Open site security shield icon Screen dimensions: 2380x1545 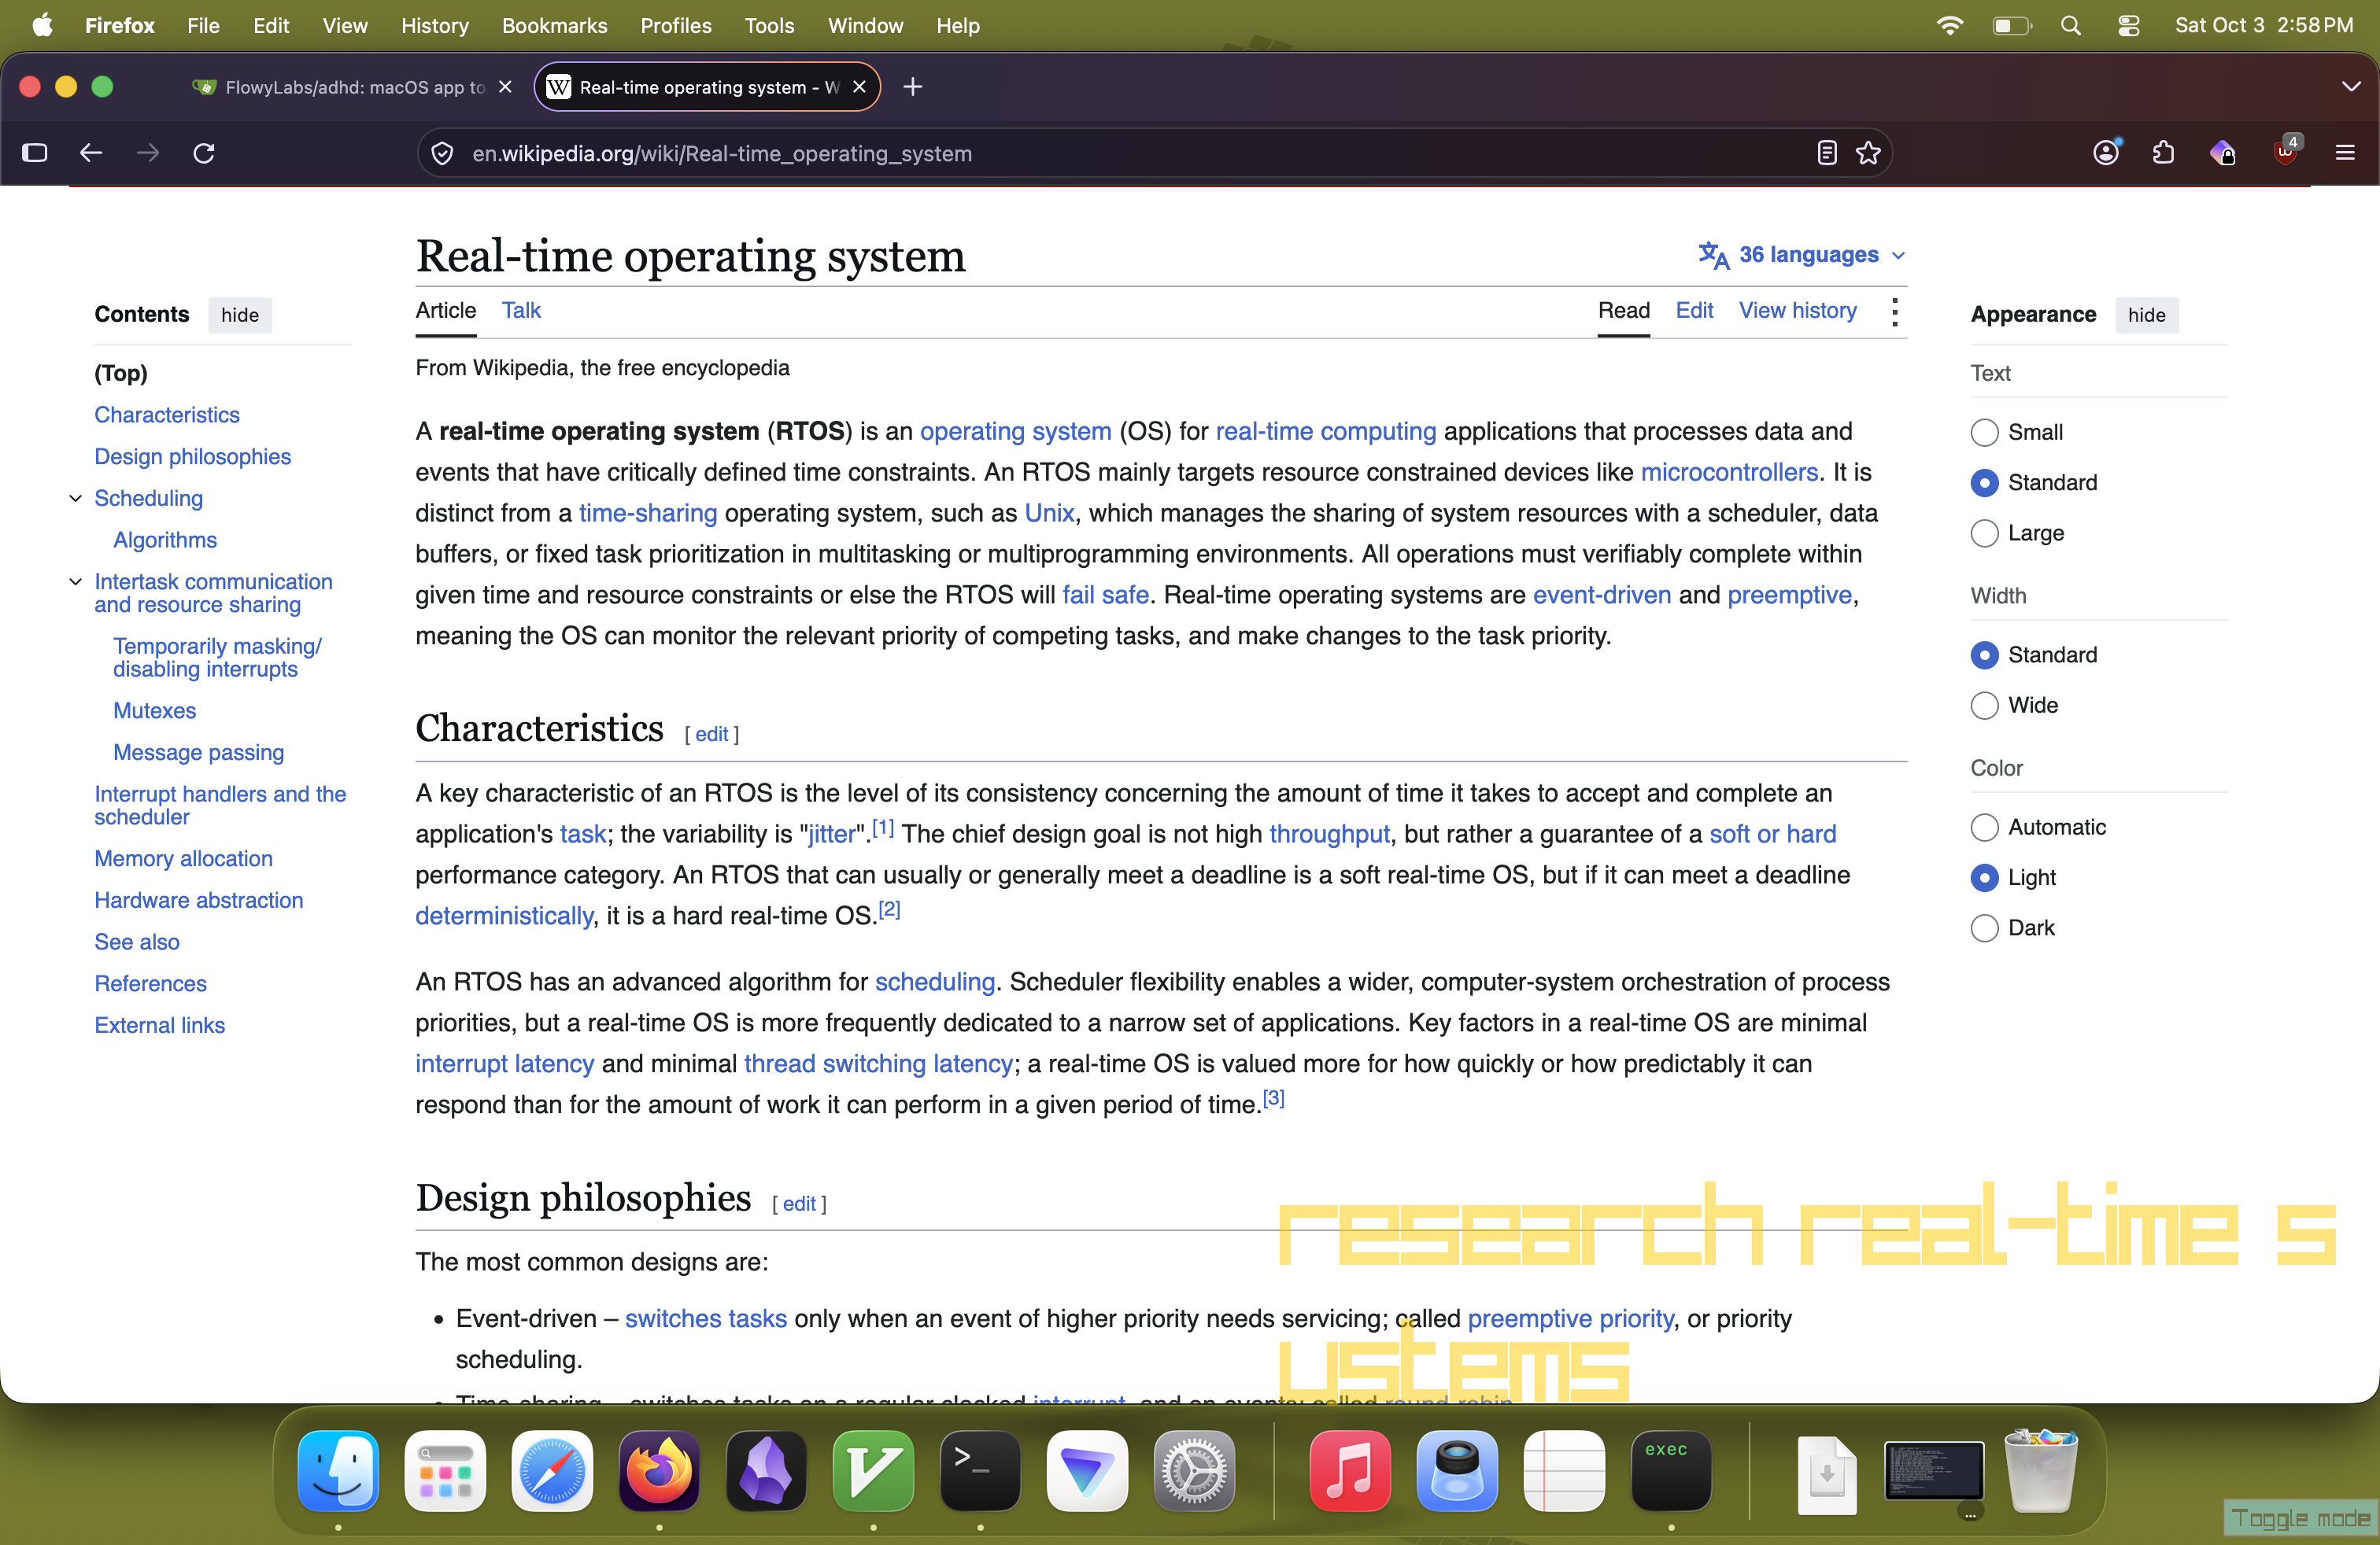point(442,153)
